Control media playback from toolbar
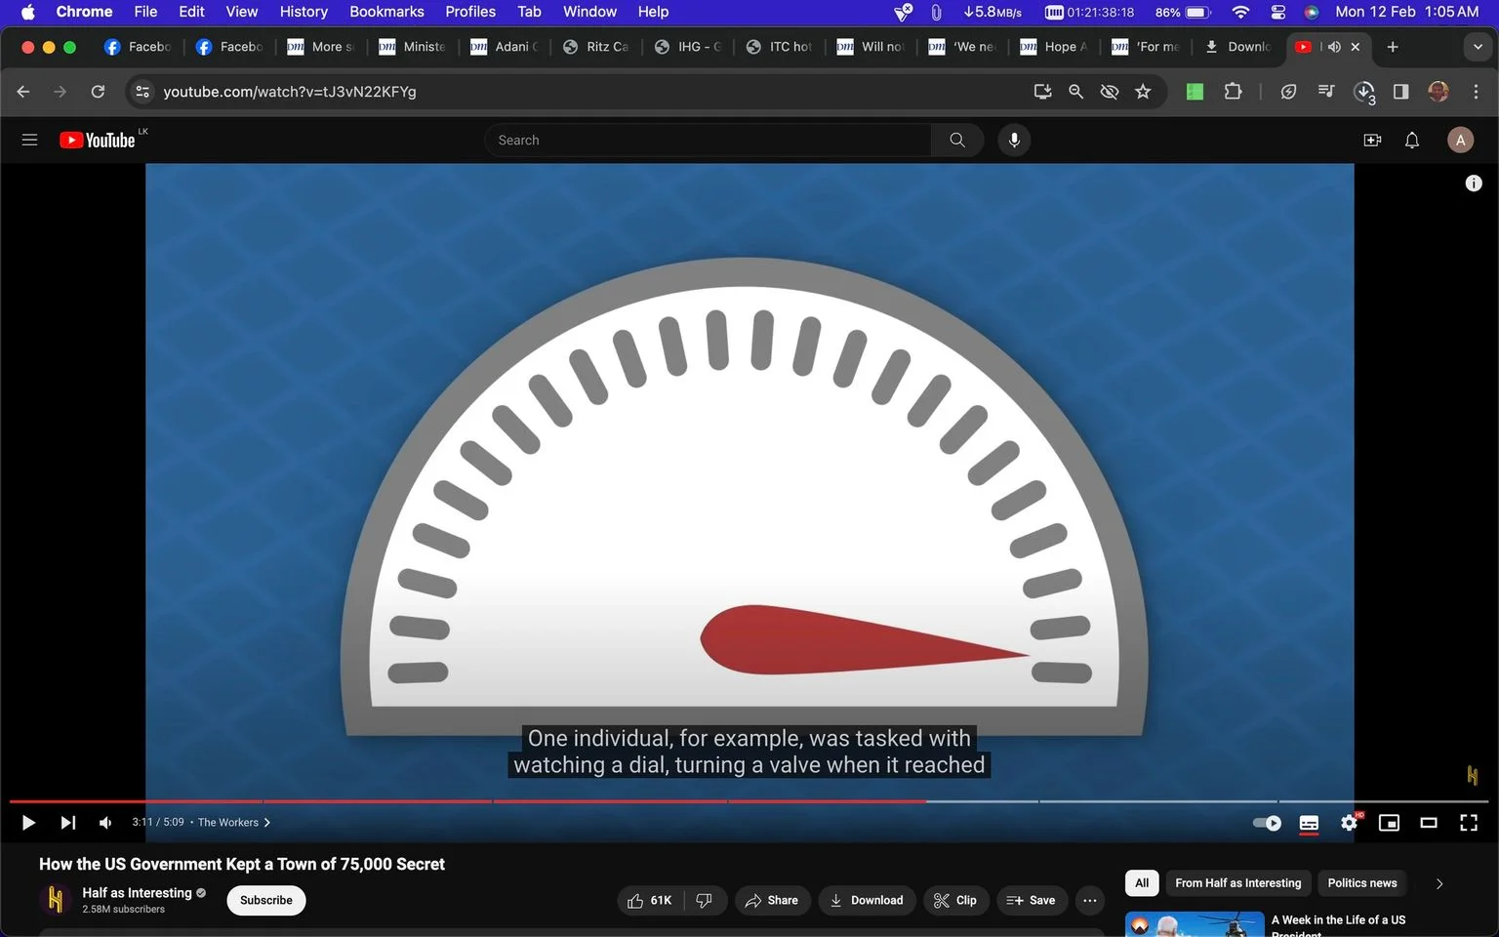The height and width of the screenshot is (937, 1499). 1325,91
